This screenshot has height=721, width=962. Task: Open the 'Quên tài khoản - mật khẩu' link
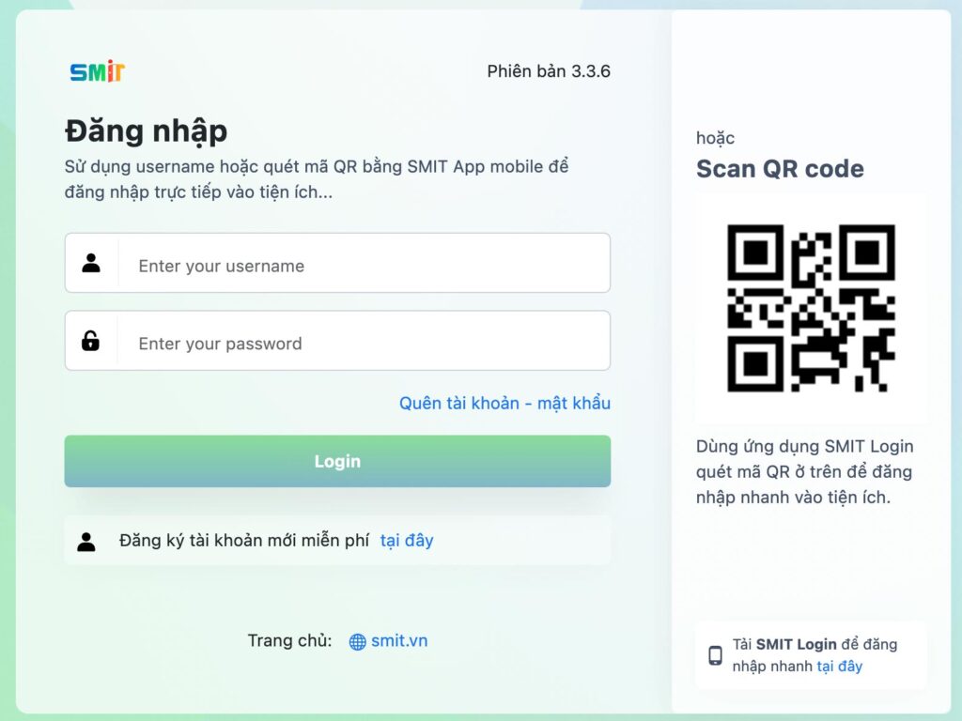[x=504, y=402]
